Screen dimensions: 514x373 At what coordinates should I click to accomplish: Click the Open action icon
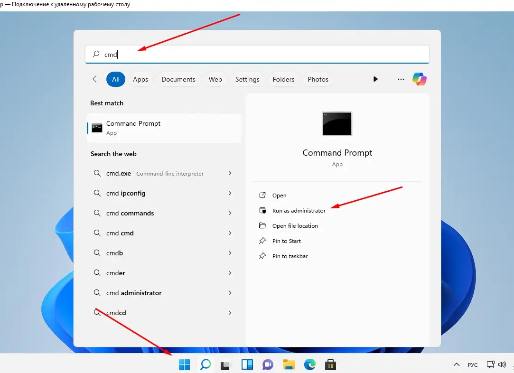[262, 195]
